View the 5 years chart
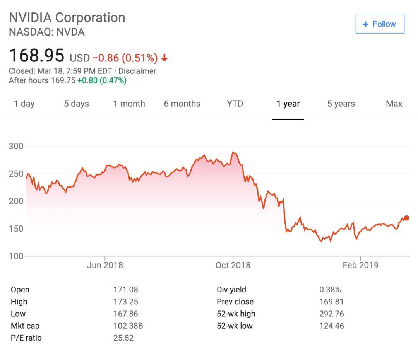418x348 pixels. point(341,104)
